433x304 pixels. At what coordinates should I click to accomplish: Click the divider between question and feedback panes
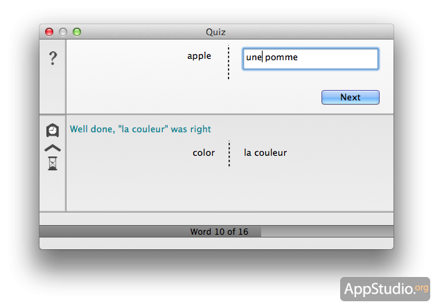point(229,114)
